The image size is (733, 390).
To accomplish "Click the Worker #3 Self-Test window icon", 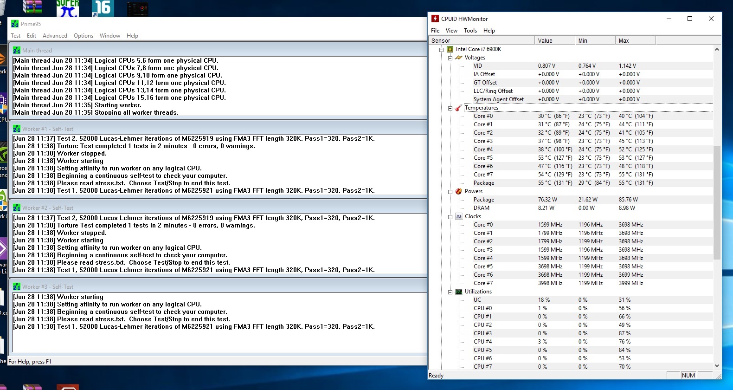I will [x=17, y=286].
